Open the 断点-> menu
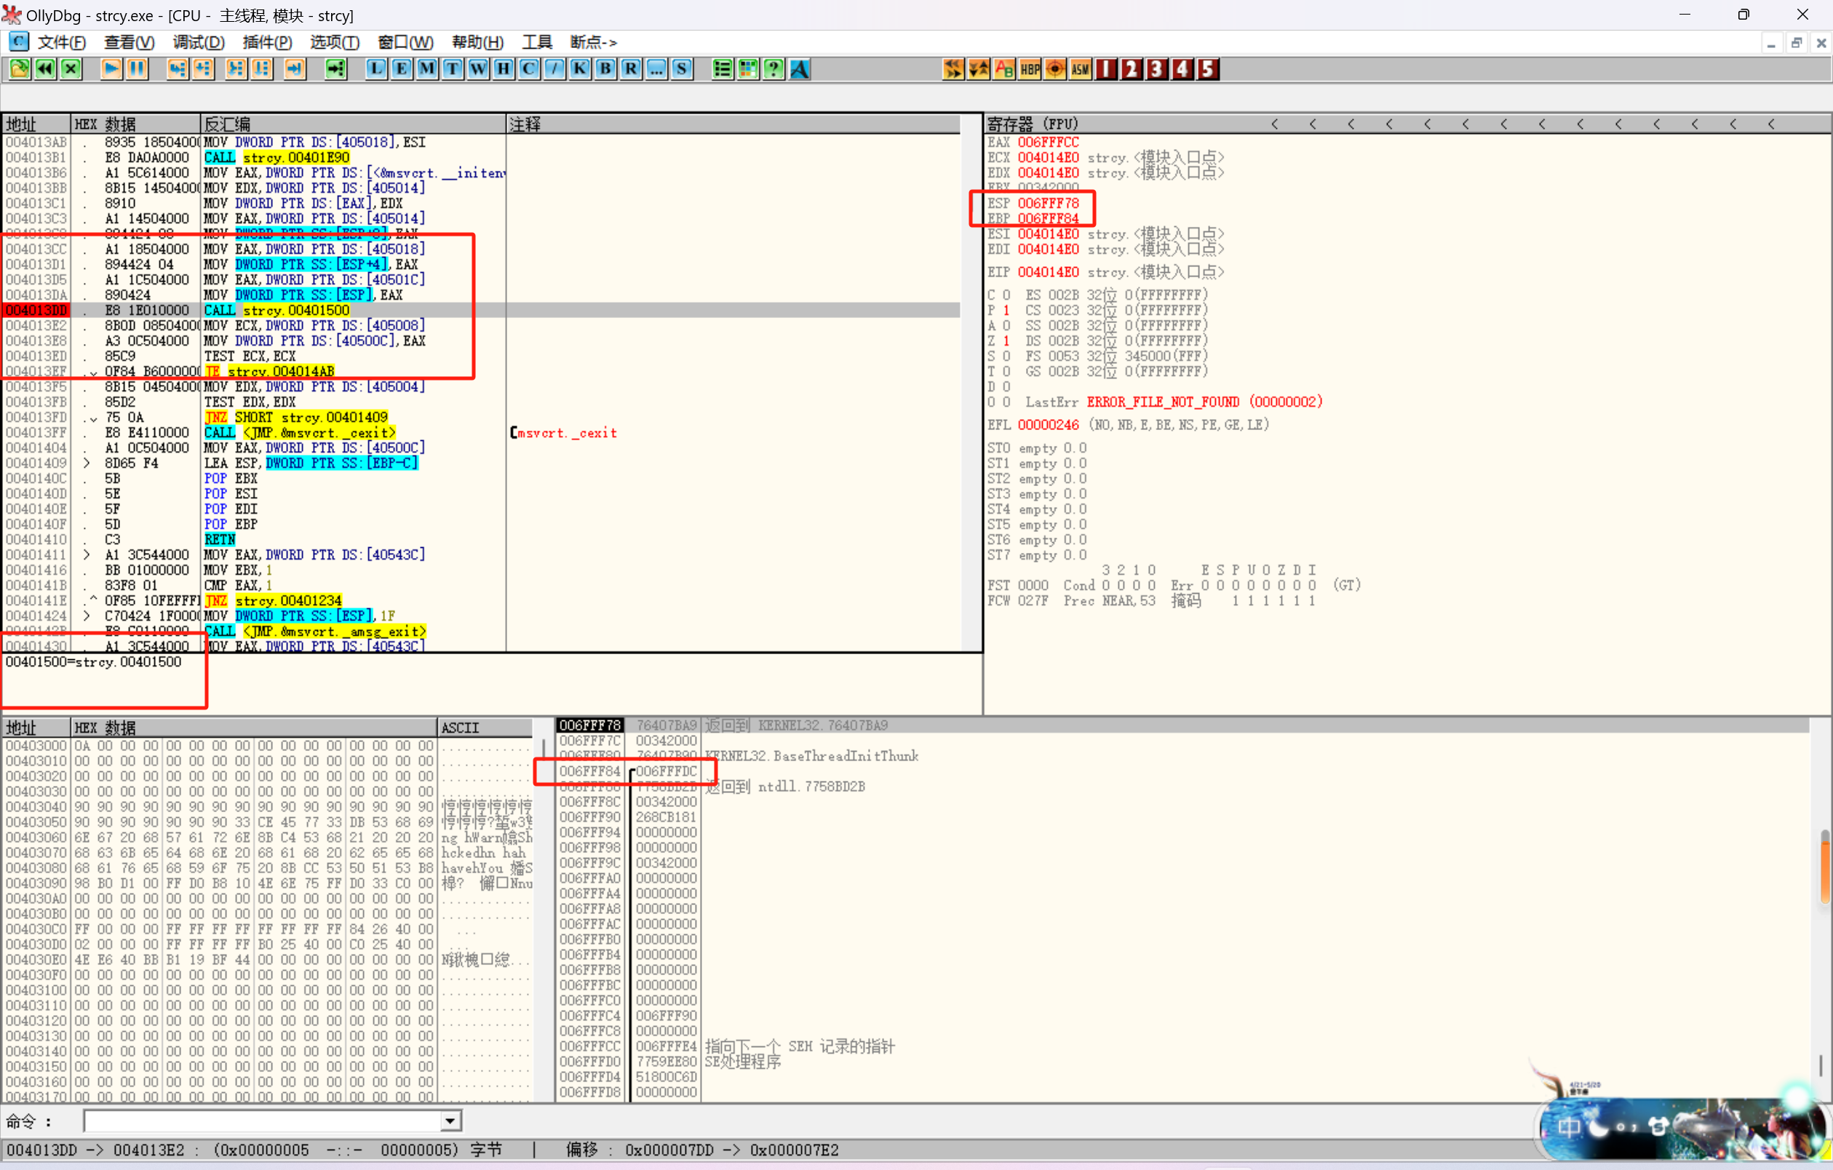Screen dimensions: 1833x1170 594,43
